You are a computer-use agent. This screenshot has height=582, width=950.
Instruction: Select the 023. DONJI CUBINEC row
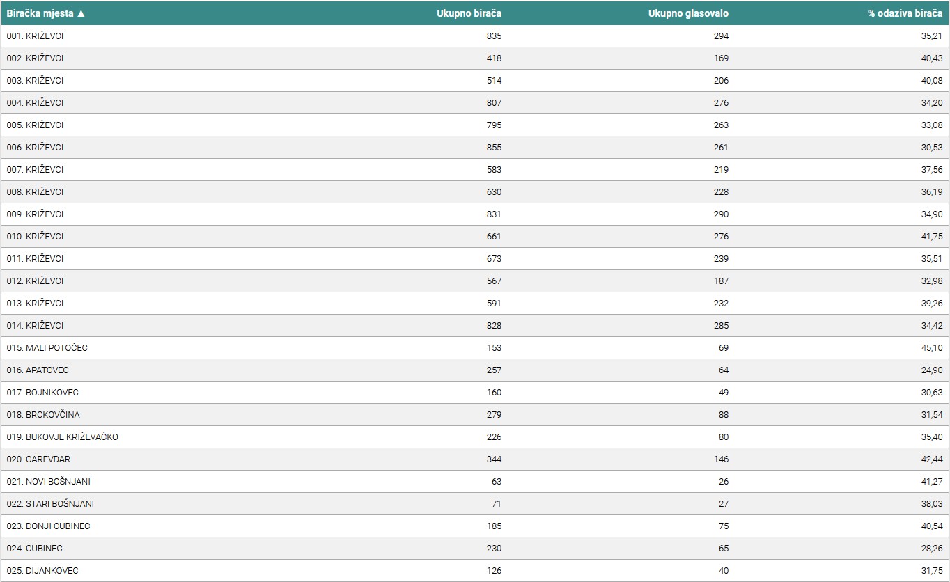(48, 526)
